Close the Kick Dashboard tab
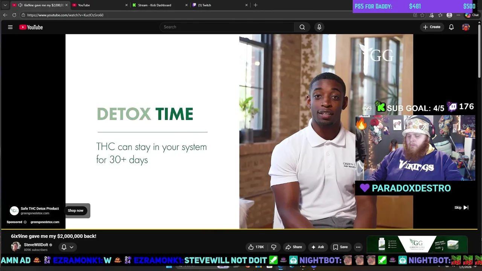The image size is (482, 271). point(186,5)
